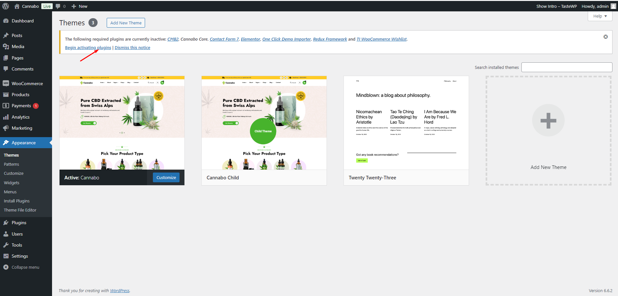Click the themes count badge showing 3

coord(93,23)
